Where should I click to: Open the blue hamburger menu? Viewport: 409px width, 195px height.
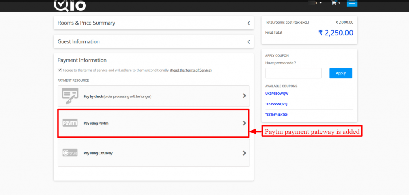(352, 3)
